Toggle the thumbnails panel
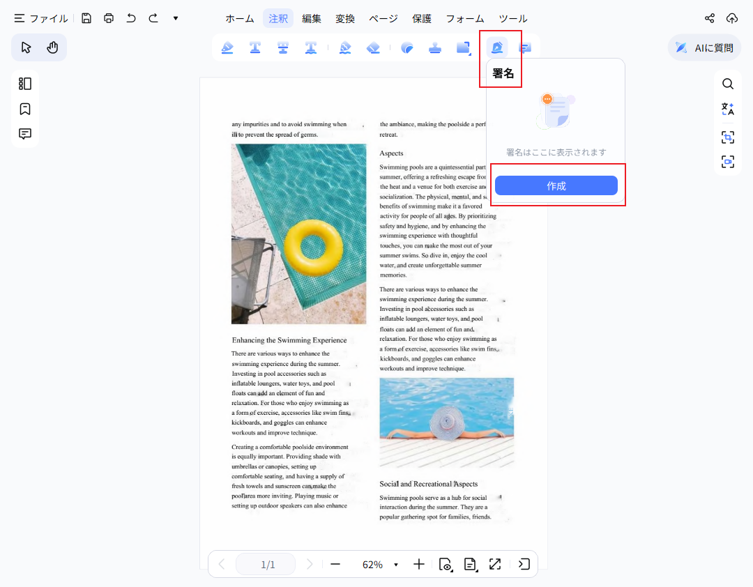Screen dimensions: 753x587 25,84
